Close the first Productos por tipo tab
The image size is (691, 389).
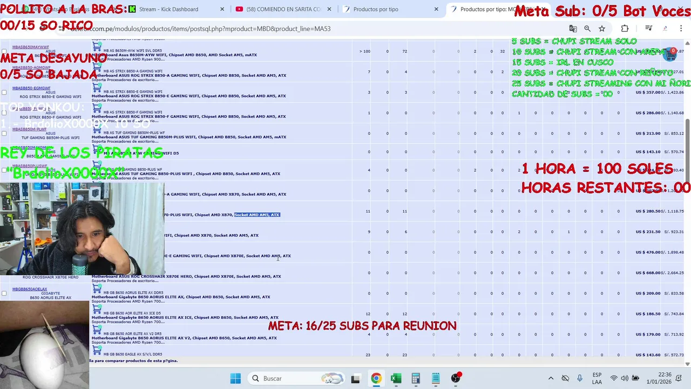[x=437, y=9]
